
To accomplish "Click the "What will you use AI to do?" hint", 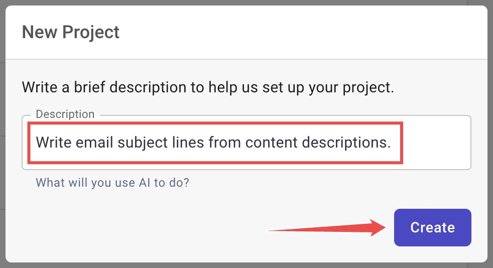I will coord(112,183).
